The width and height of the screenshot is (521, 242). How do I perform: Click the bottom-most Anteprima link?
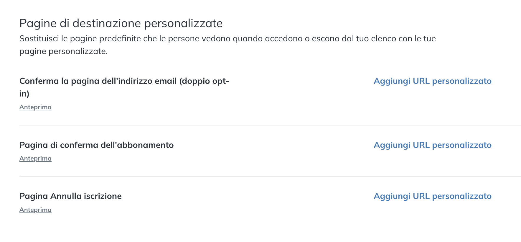pyautogui.click(x=35, y=210)
